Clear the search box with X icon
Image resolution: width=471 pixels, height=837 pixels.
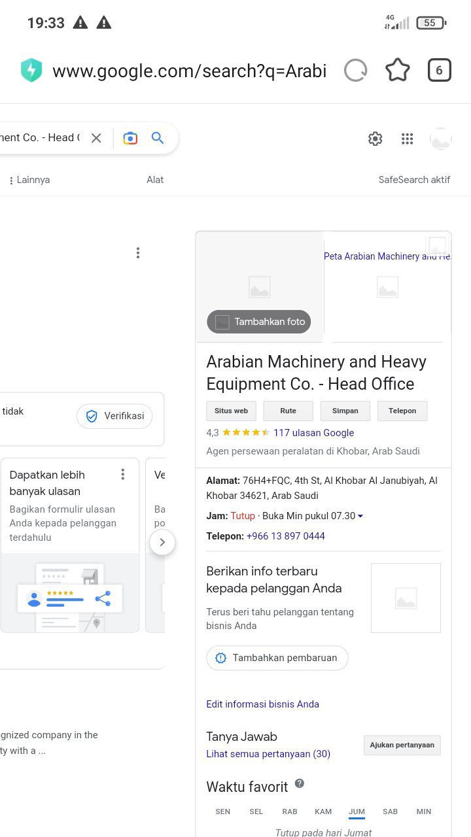pyautogui.click(x=96, y=138)
